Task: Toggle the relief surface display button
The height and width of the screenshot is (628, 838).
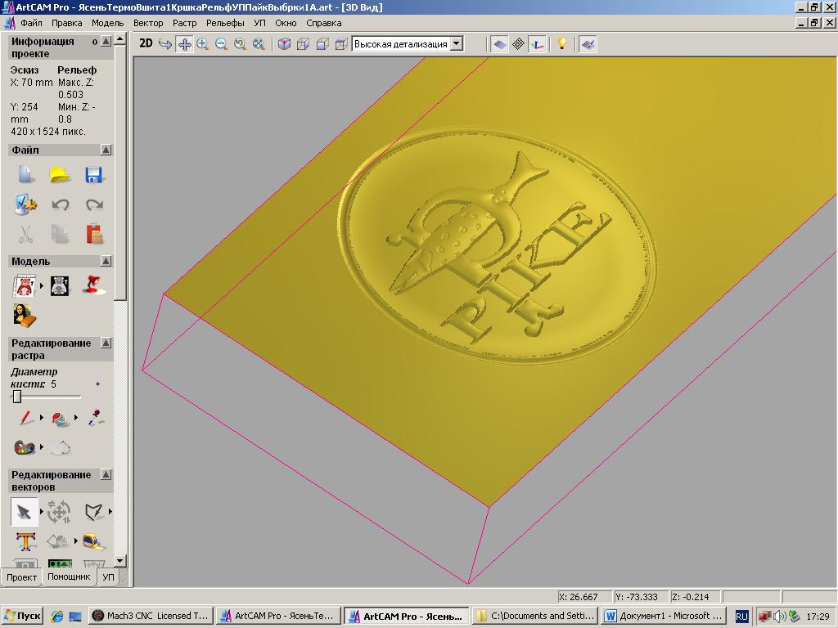Action: click(x=499, y=44)
